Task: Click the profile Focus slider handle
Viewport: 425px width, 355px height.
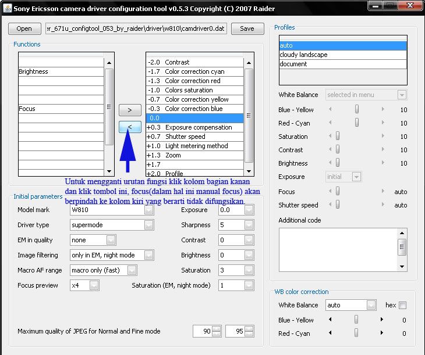Action: tap(338, 191)
